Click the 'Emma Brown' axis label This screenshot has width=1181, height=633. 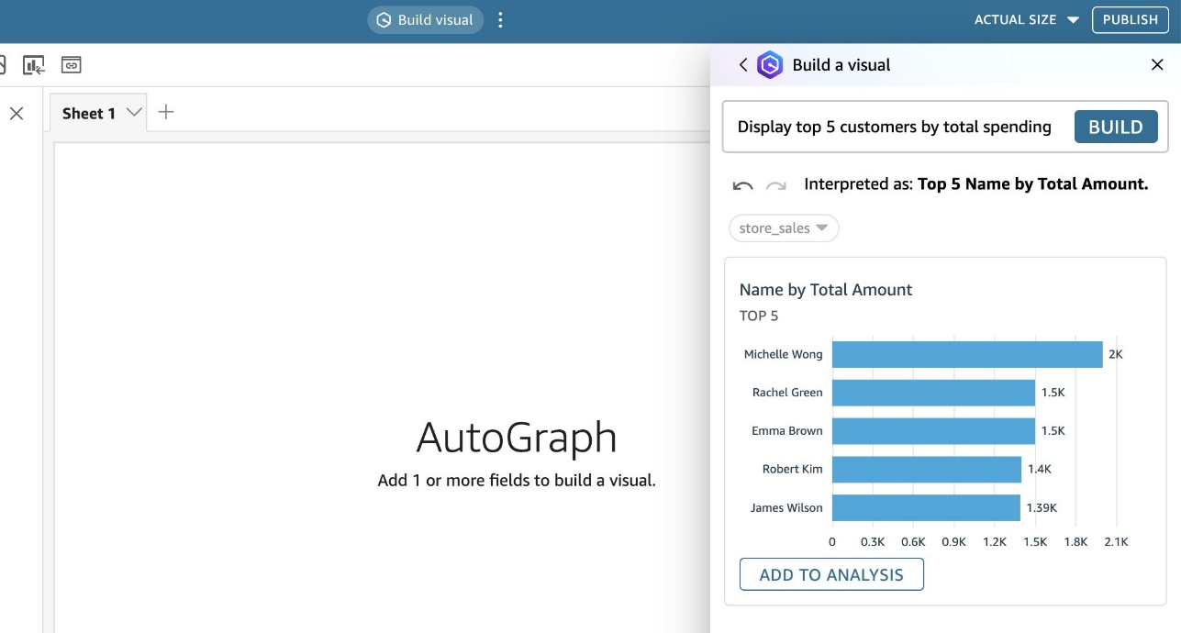(x=787, y=431)
